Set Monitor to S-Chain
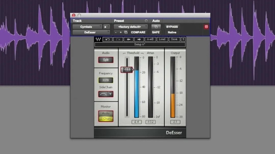Image resolution: width=275 pixels, height=154 pixels. (x=106, y=119)
